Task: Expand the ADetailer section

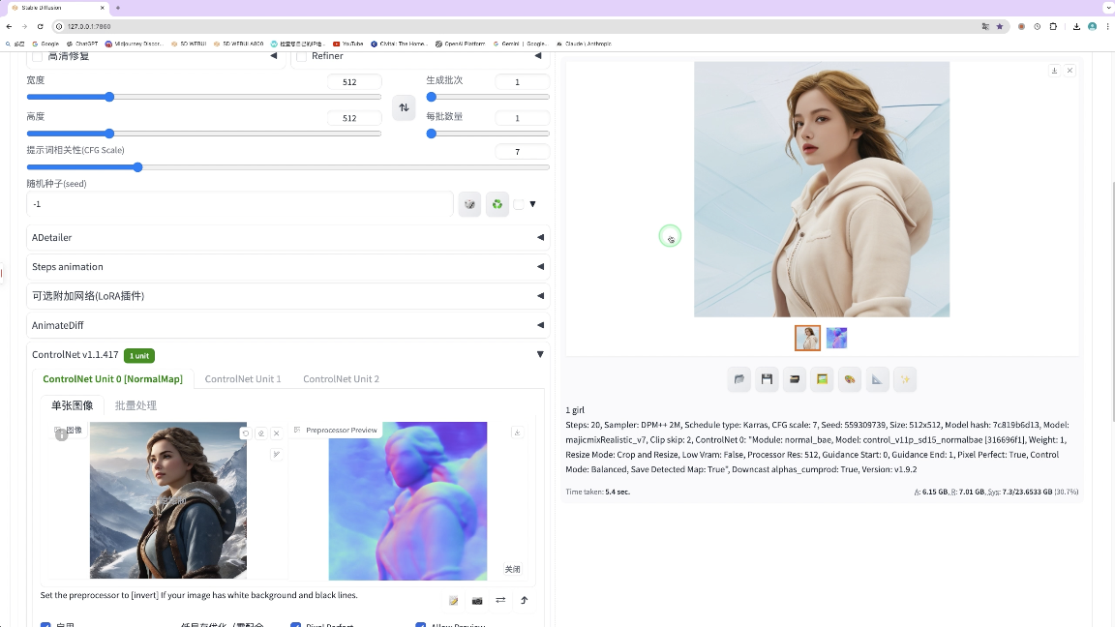Action: click(x=288, y=237)
